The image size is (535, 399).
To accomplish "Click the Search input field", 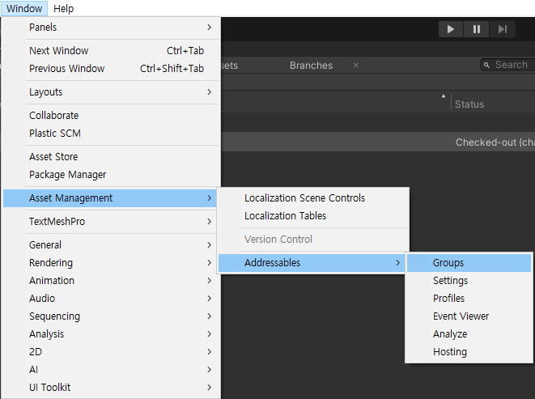I will coord(507,65).
